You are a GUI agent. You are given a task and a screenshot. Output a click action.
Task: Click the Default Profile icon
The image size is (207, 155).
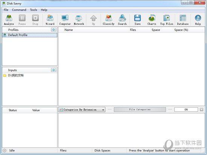coord(5,35)
